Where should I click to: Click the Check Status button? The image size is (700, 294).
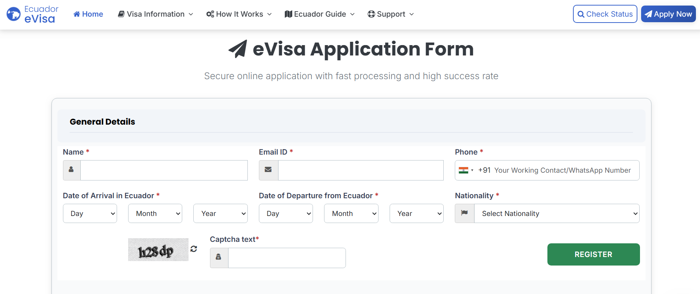pos(605,14)
